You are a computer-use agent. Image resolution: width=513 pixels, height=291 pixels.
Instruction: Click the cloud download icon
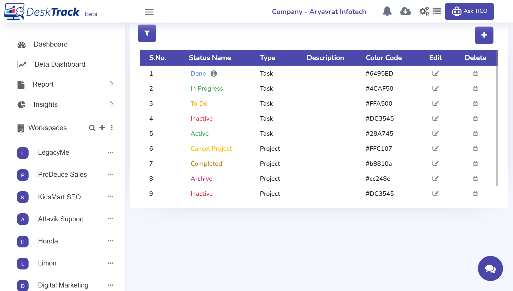tap(405, 11)
